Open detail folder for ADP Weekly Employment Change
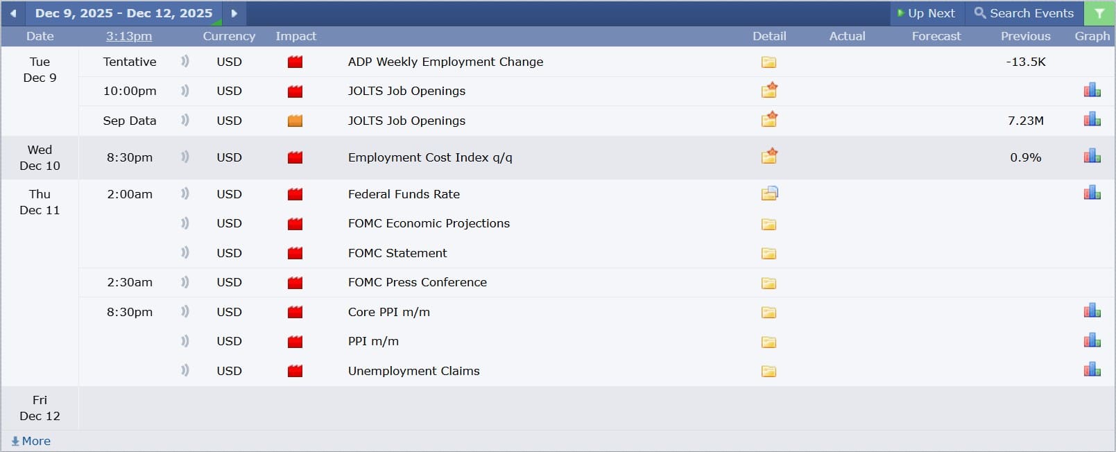This screenshot has width=1116, height=452. (x=769, y=62)
